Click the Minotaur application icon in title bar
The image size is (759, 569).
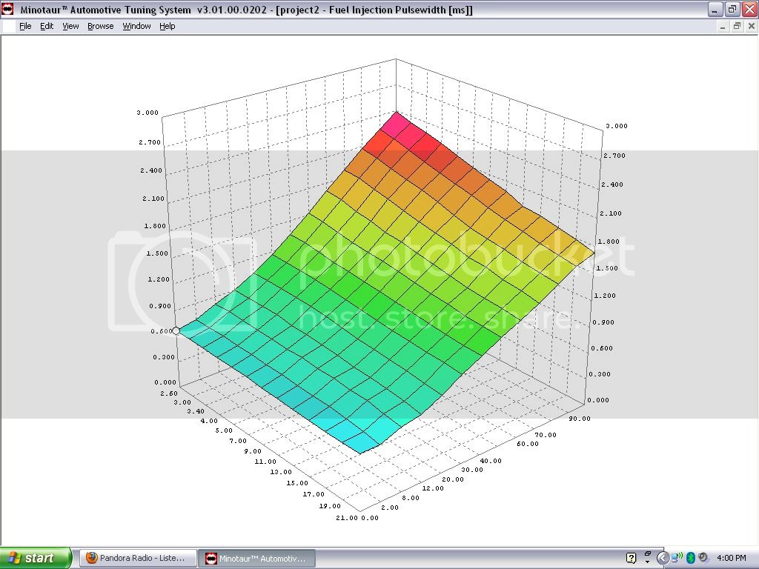click(7, 9)
